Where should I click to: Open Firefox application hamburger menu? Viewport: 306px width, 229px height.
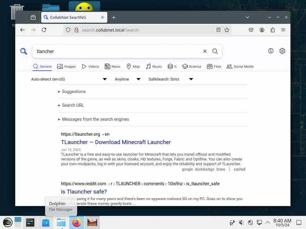(x=283, y=30)
